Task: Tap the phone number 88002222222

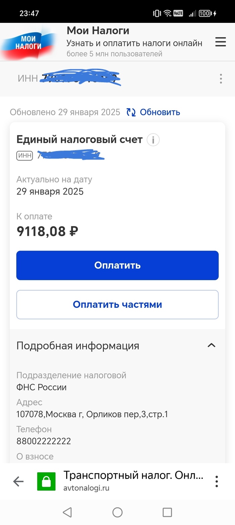Action: (x=44, y=441)
